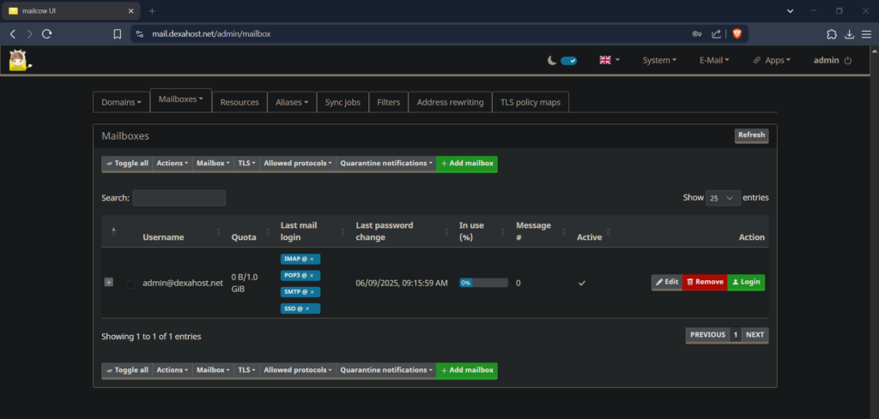
Task: Click the 0% in-use progress bar
Action: click(x=484, y=283)
